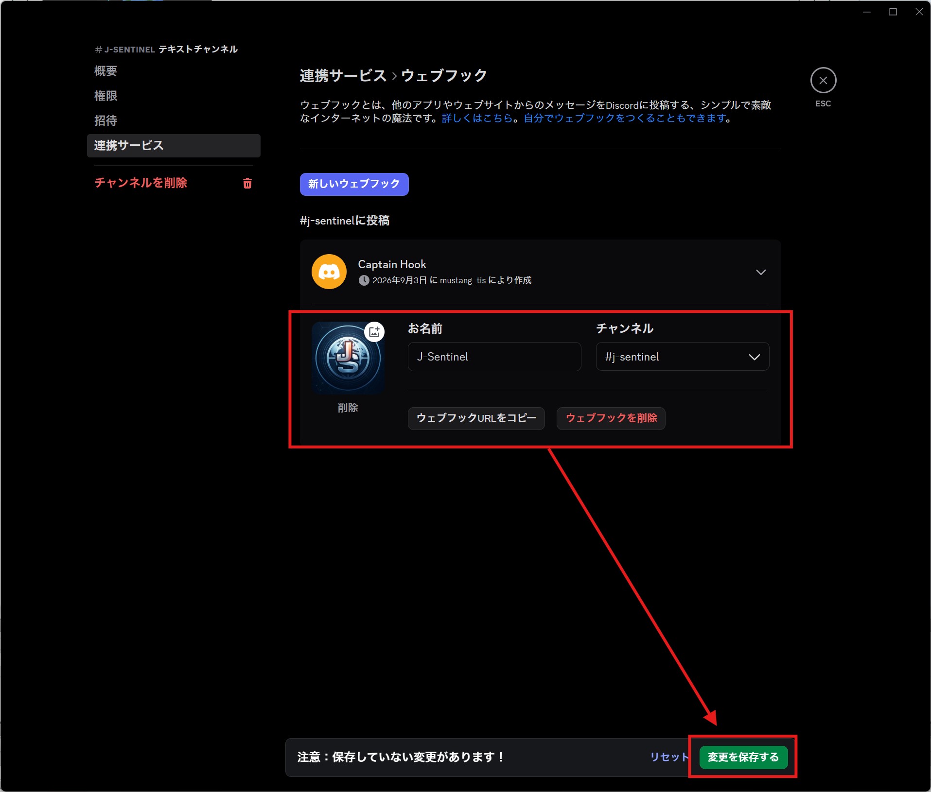Open the #j-sentinel channel dropdown

point(683,357)
